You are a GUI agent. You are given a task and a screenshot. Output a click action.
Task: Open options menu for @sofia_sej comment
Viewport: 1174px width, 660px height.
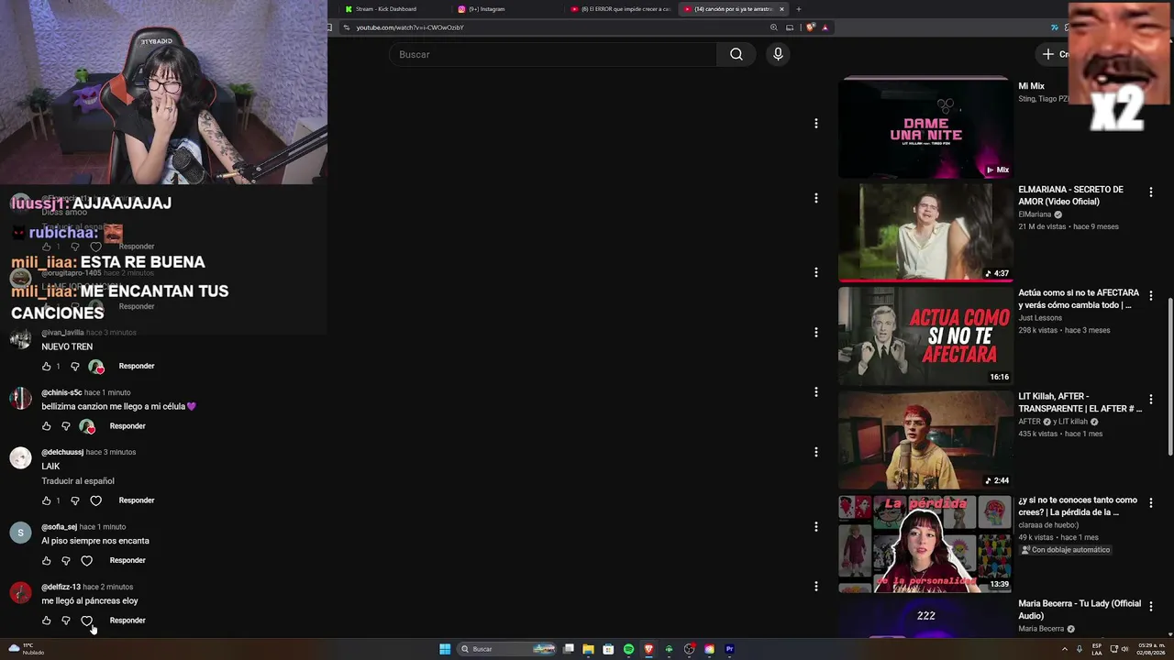click(x=815, y=526)
